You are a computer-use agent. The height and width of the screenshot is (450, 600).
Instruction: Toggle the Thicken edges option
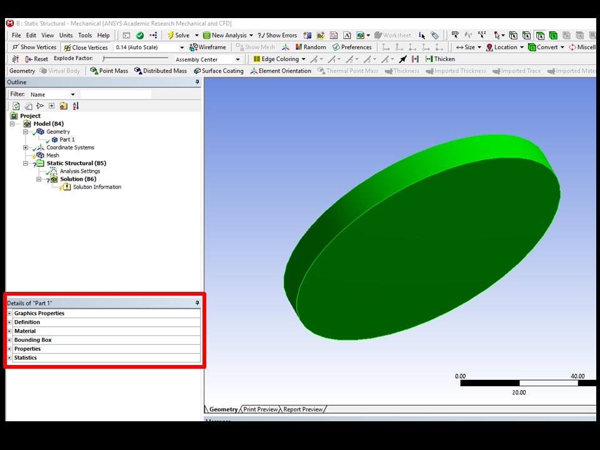(x=440, y=59)
